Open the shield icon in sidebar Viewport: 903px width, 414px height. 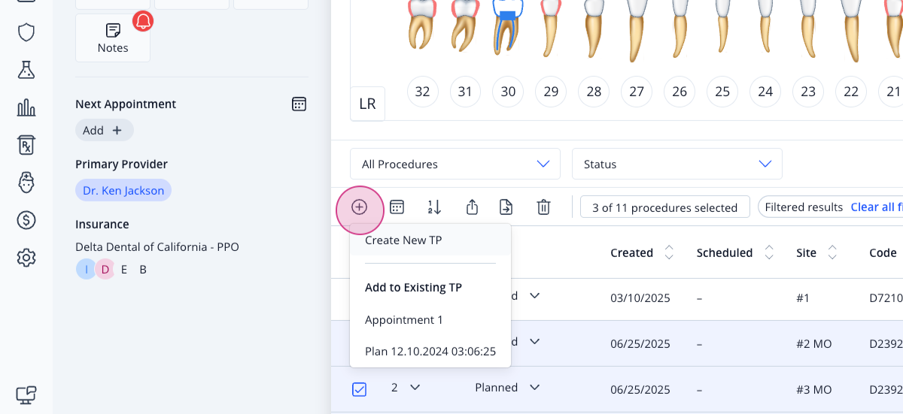click(x=26, y=32)
